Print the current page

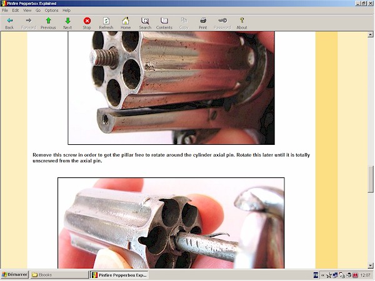(x=202, y=23)
